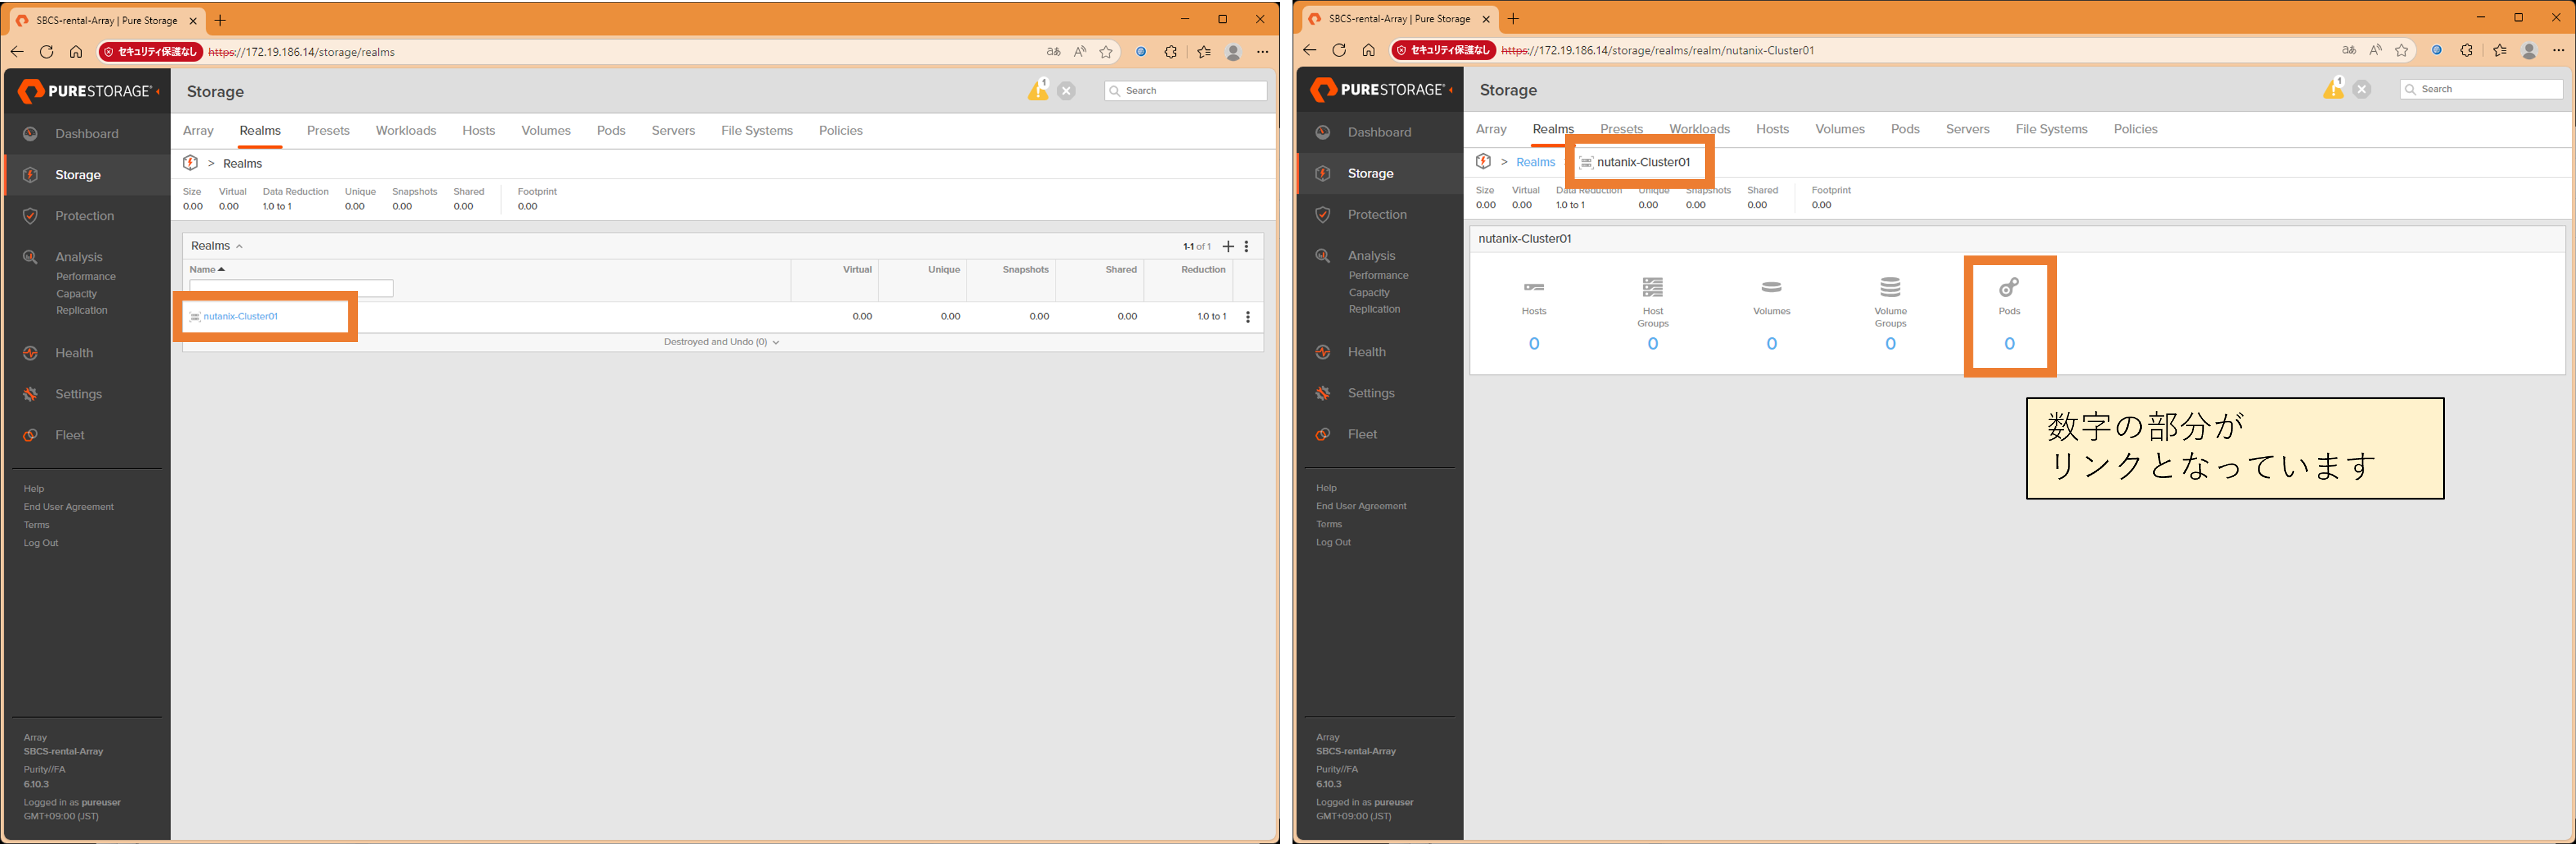Open nutanix-Cluster01 row kebab menu
The image size is (2576, 844).
click(1247, 317)
